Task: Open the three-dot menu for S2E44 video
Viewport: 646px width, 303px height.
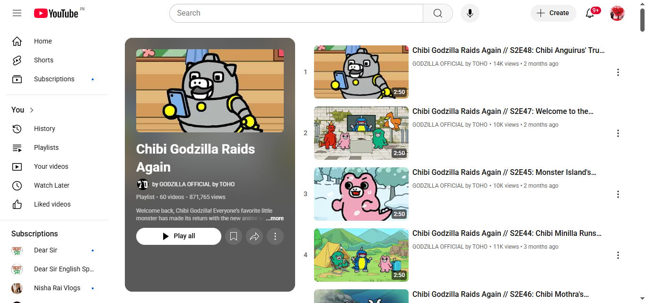Action: click(x=618, y=255)
